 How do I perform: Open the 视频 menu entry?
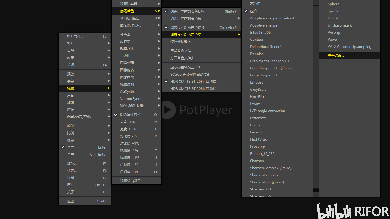(85, 88)
